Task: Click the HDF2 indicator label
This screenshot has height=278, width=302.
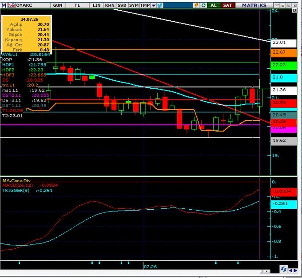Action: click(8, 70)
